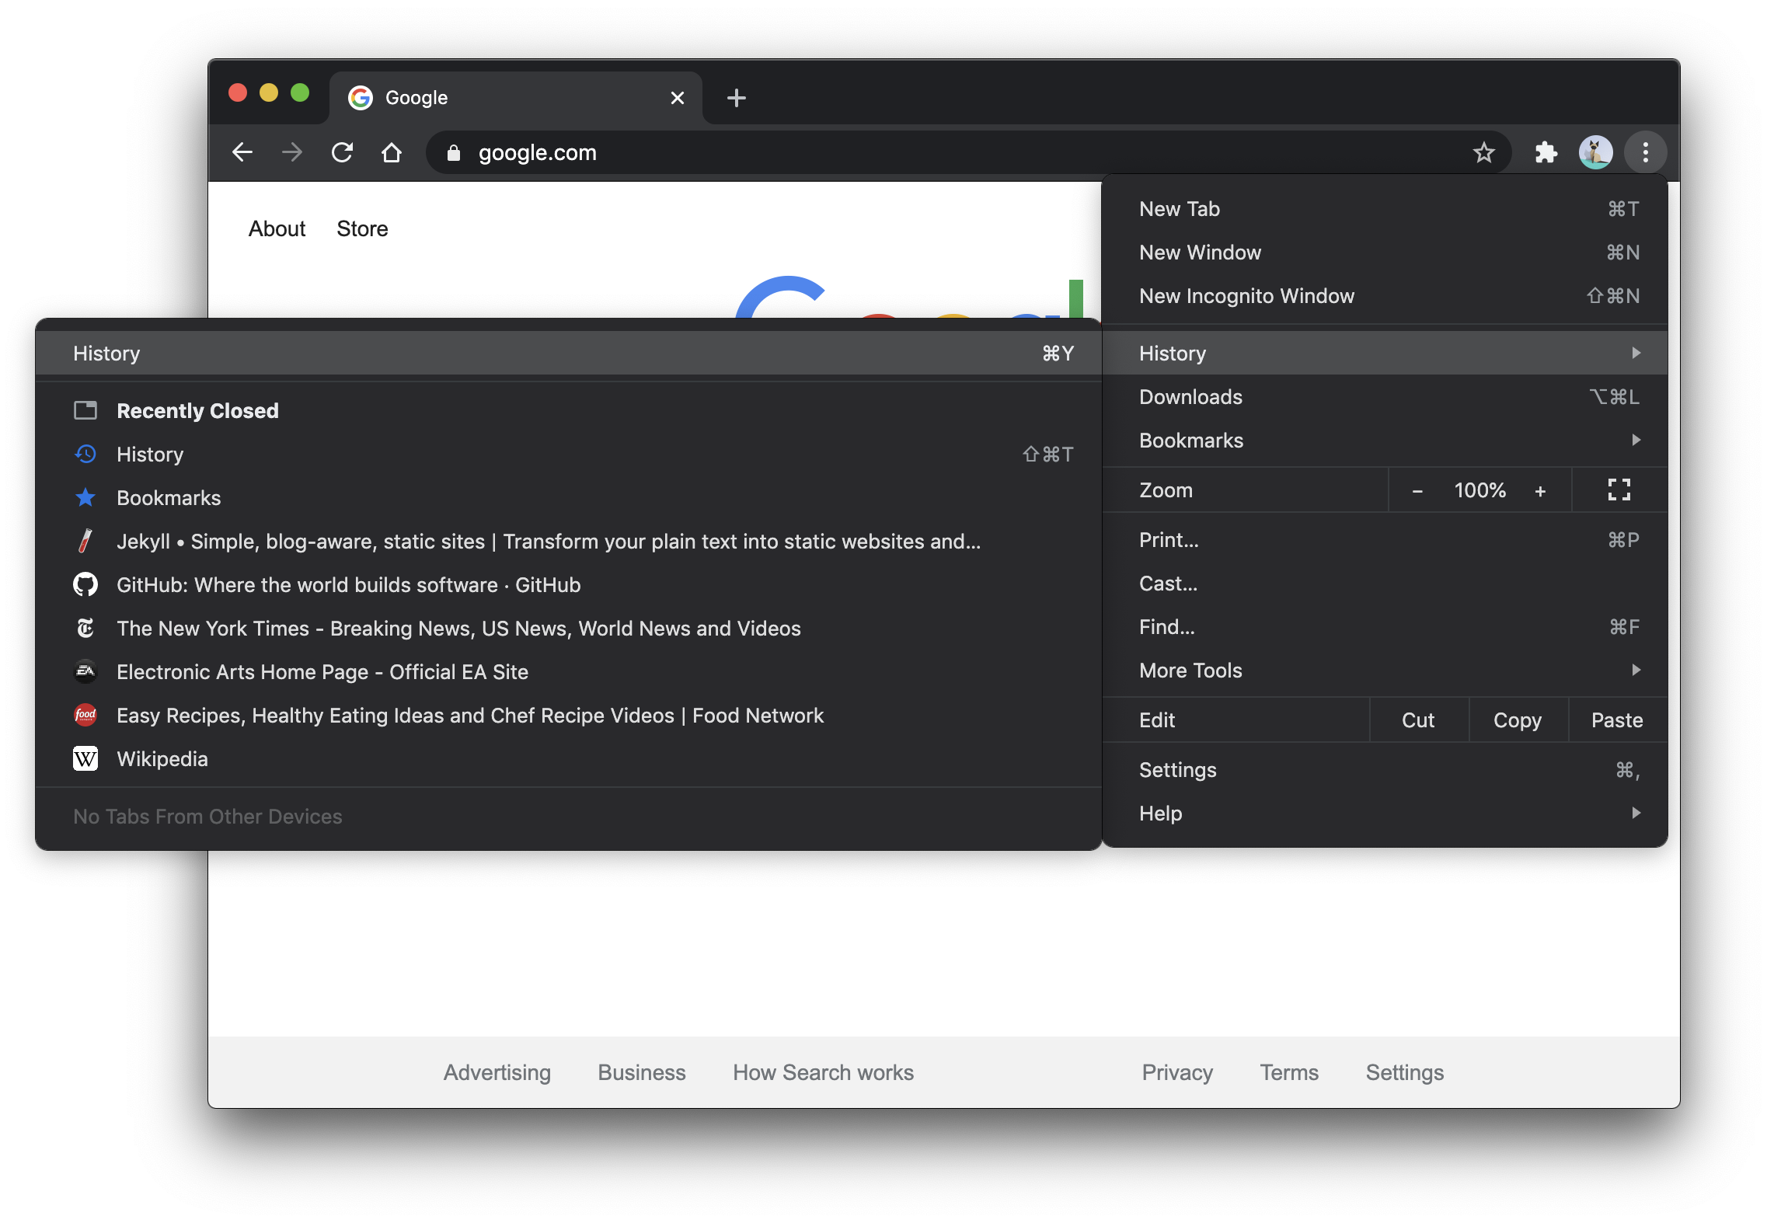Reopen The New York Times page

[569, 629]
